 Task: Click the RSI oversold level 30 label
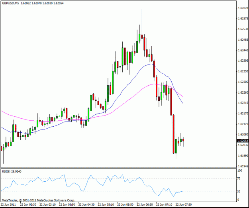tap(239, 192)
